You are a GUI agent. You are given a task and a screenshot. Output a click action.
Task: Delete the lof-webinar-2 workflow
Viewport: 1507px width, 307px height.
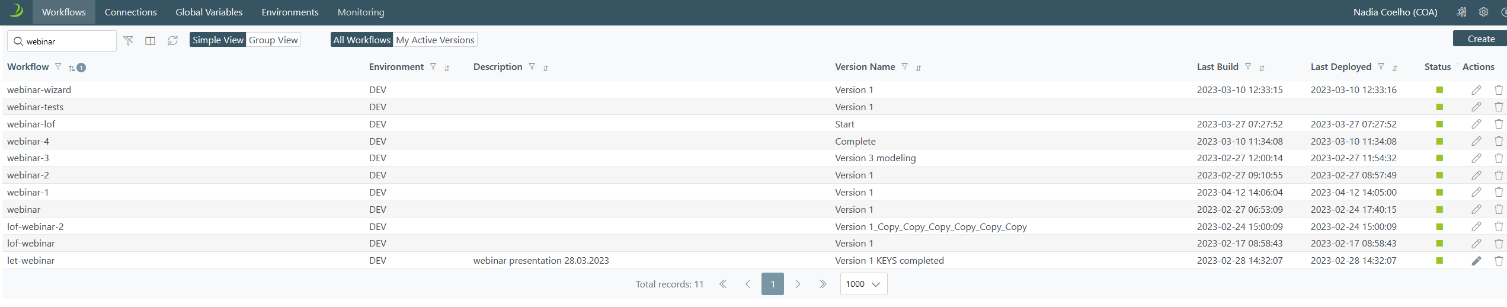coord(1499,226)
